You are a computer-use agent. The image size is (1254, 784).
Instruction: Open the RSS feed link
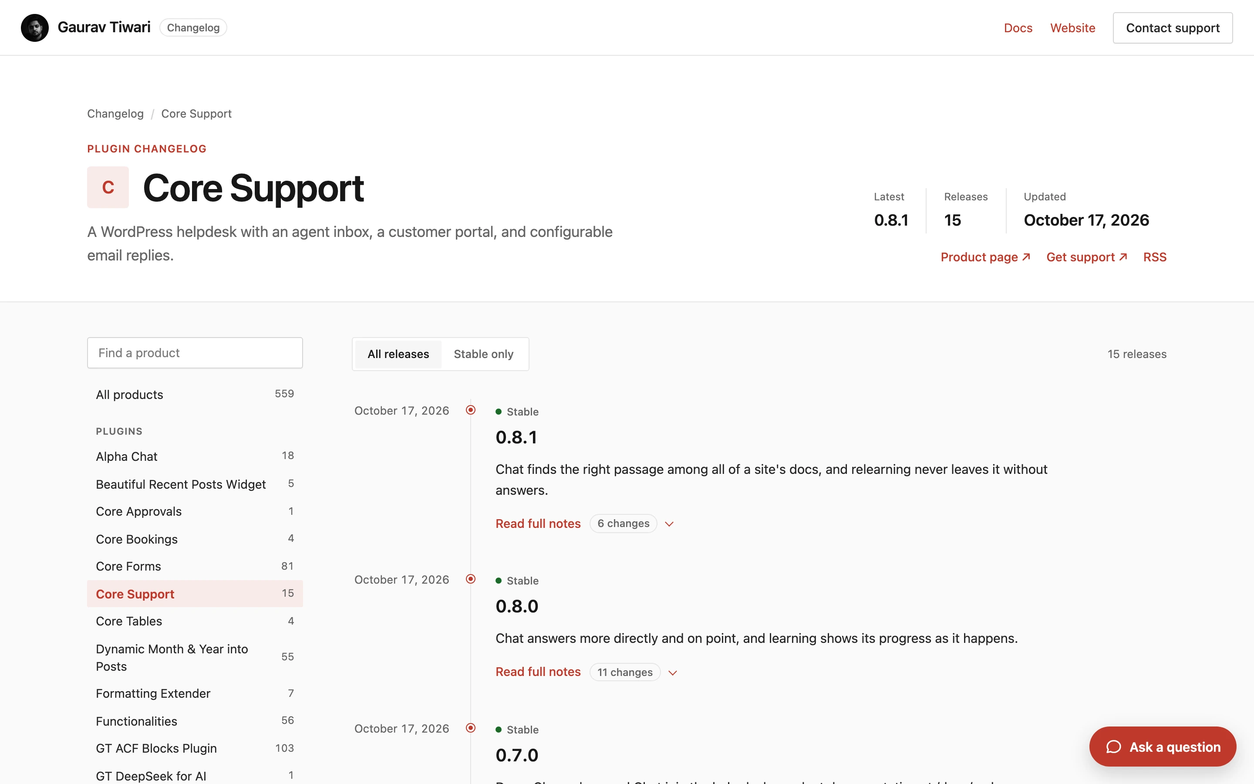click(x=1155, y=257)
